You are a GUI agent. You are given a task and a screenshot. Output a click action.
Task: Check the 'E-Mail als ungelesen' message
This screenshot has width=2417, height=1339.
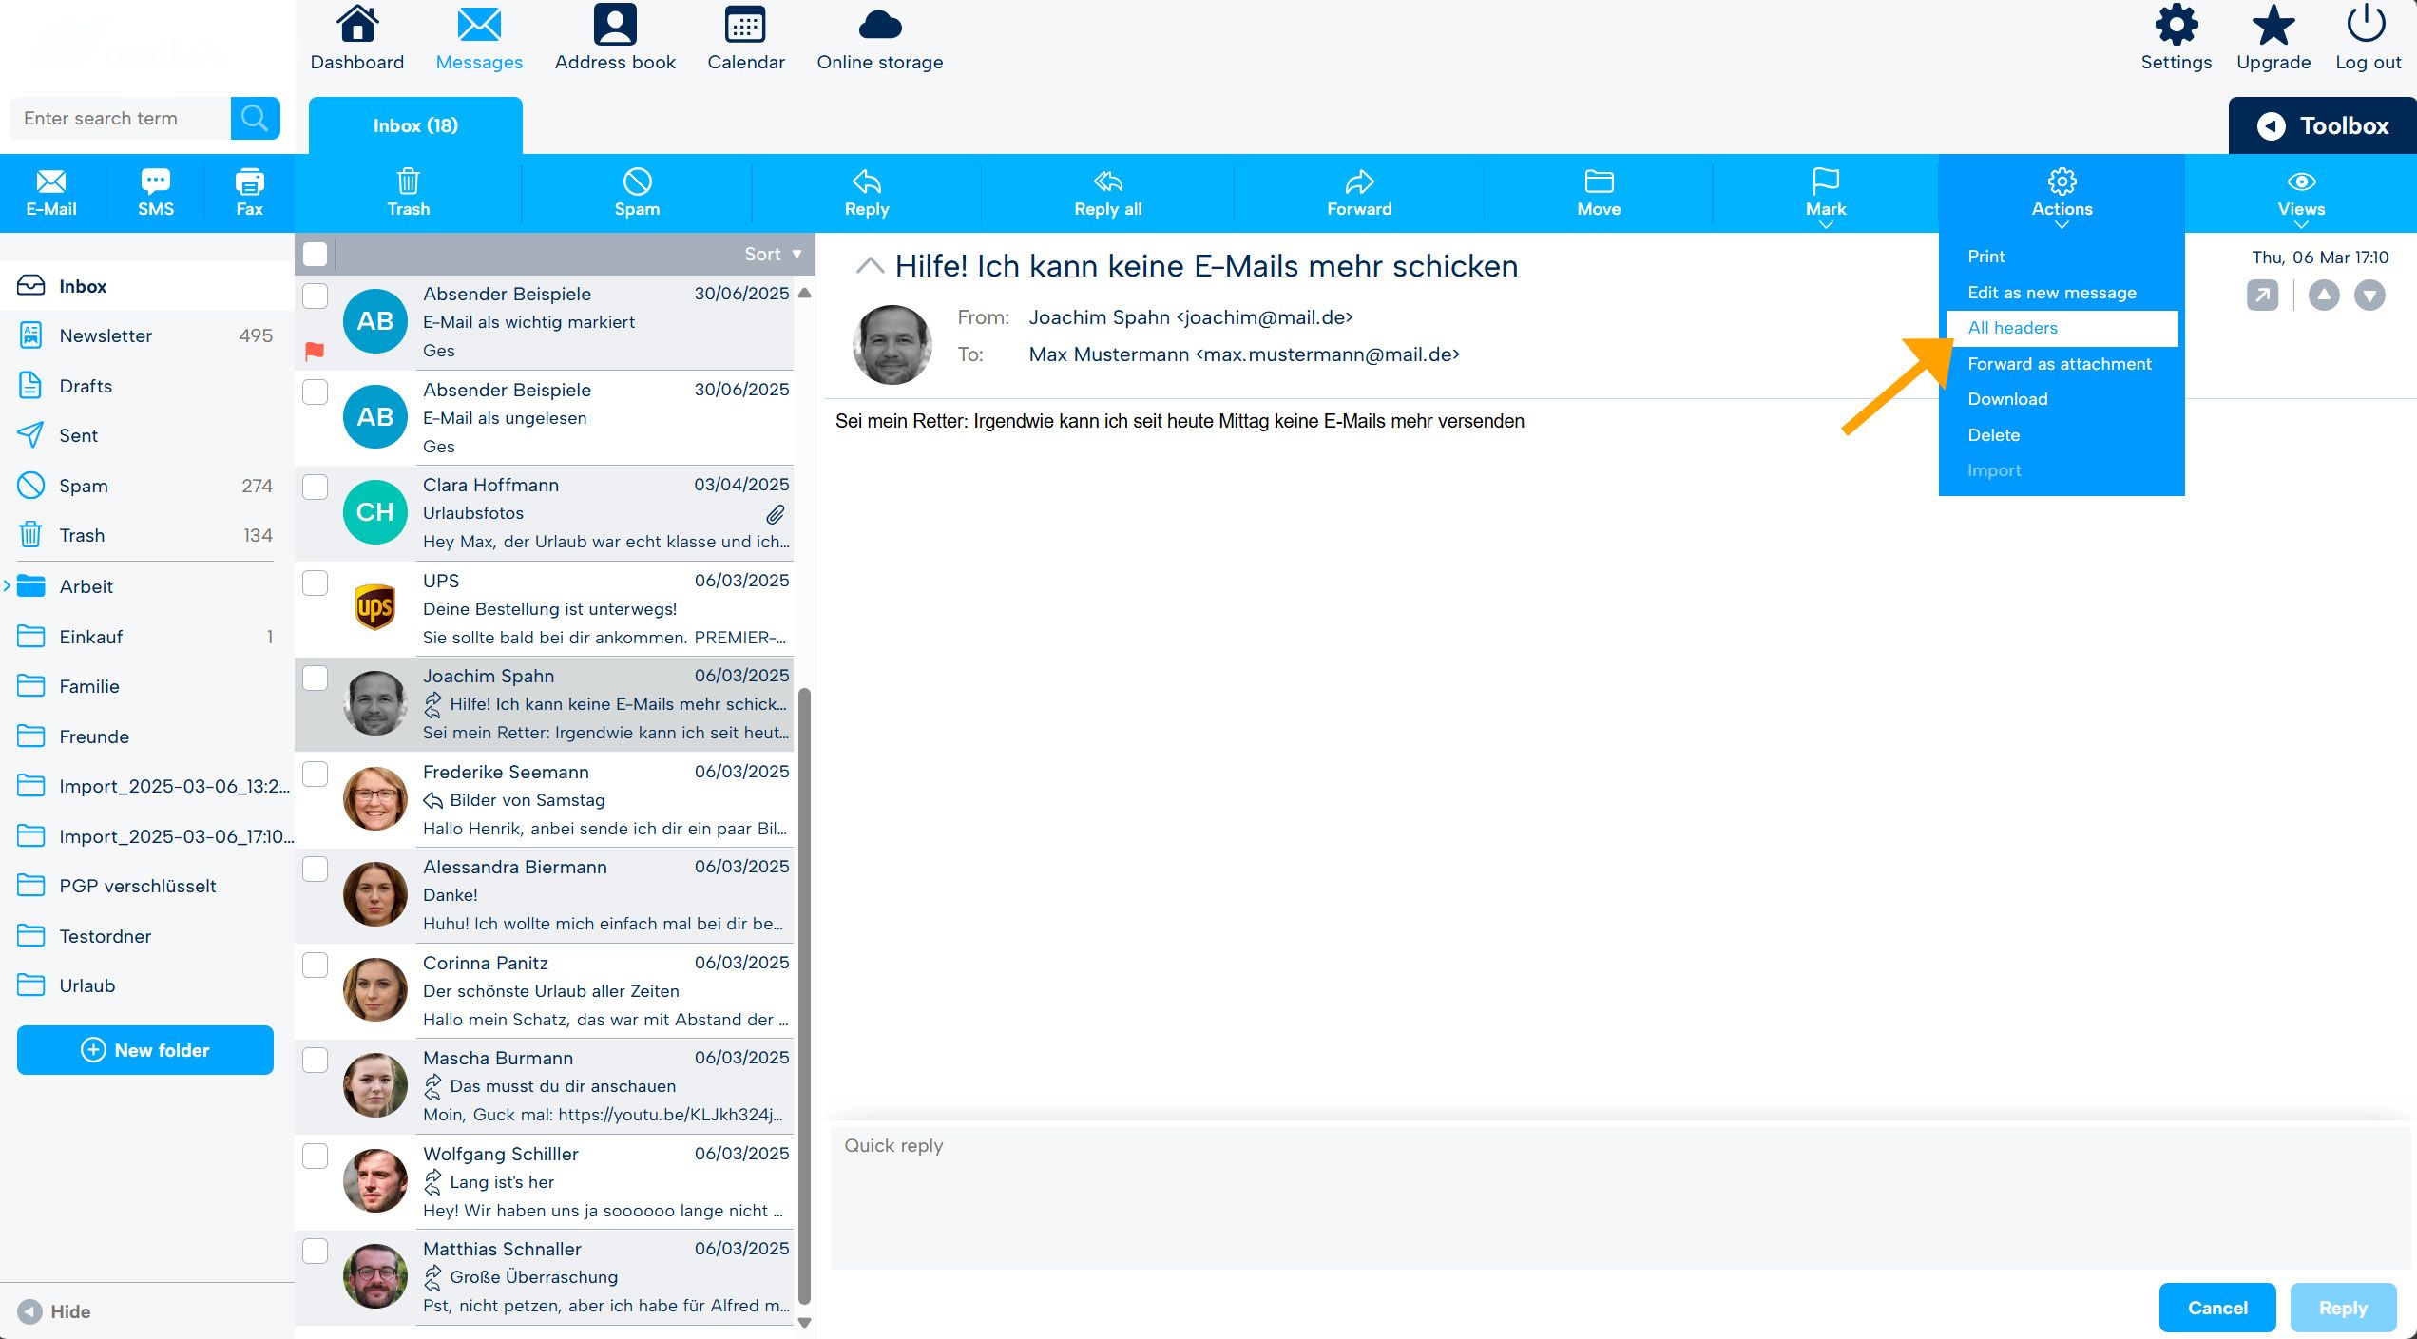click(315, 392)
